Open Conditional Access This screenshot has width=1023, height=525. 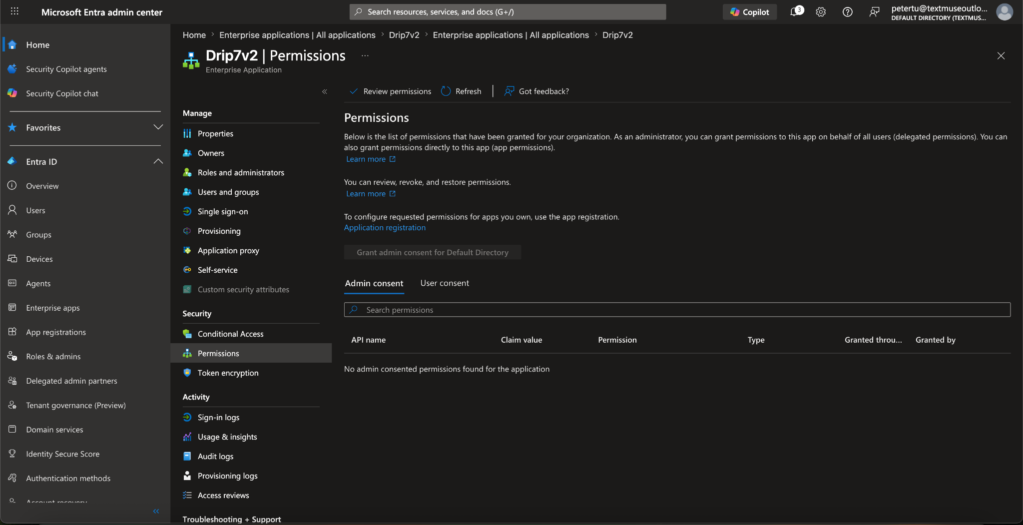[x=230, y=334]
